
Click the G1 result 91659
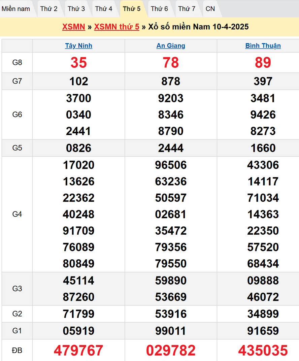click(263, 331)
